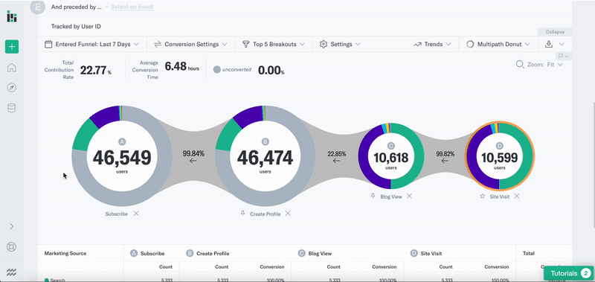The width and height of the screenshot is (595, 282).
Task: Open the lifebuoy help icon
Action: pyautogui.click(x=12, y=247)
